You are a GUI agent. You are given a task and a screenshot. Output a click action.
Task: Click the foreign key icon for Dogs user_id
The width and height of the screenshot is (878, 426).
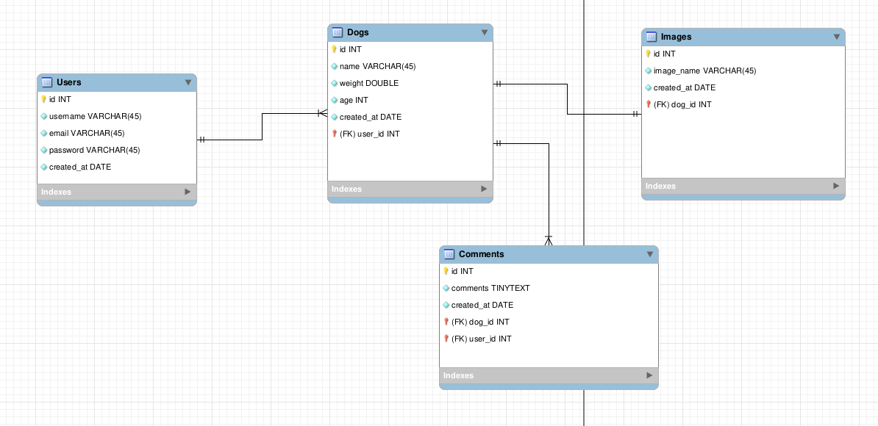pos(335,134)
